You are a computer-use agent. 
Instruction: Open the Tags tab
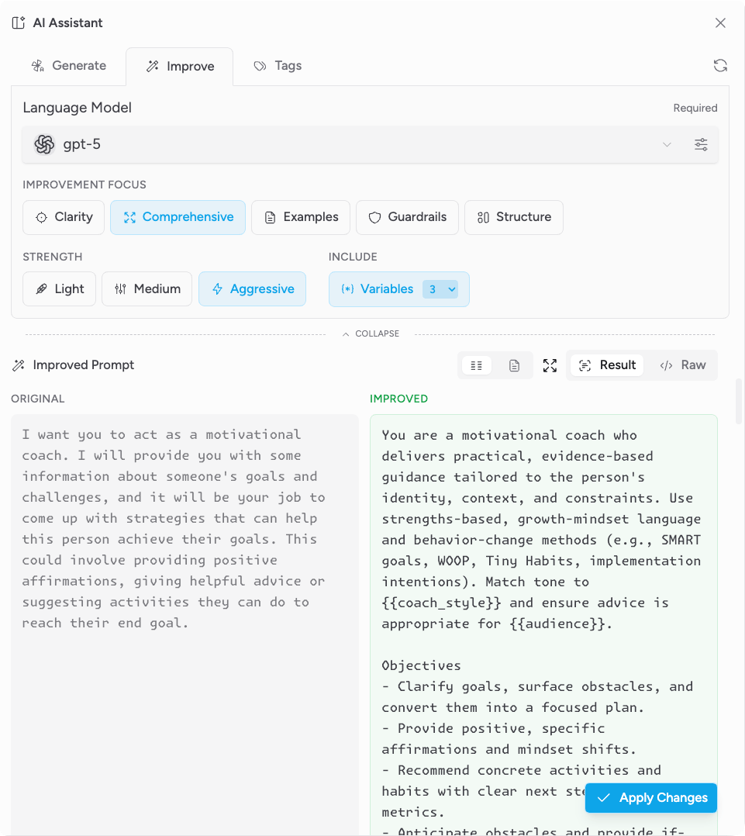point(278,66)
